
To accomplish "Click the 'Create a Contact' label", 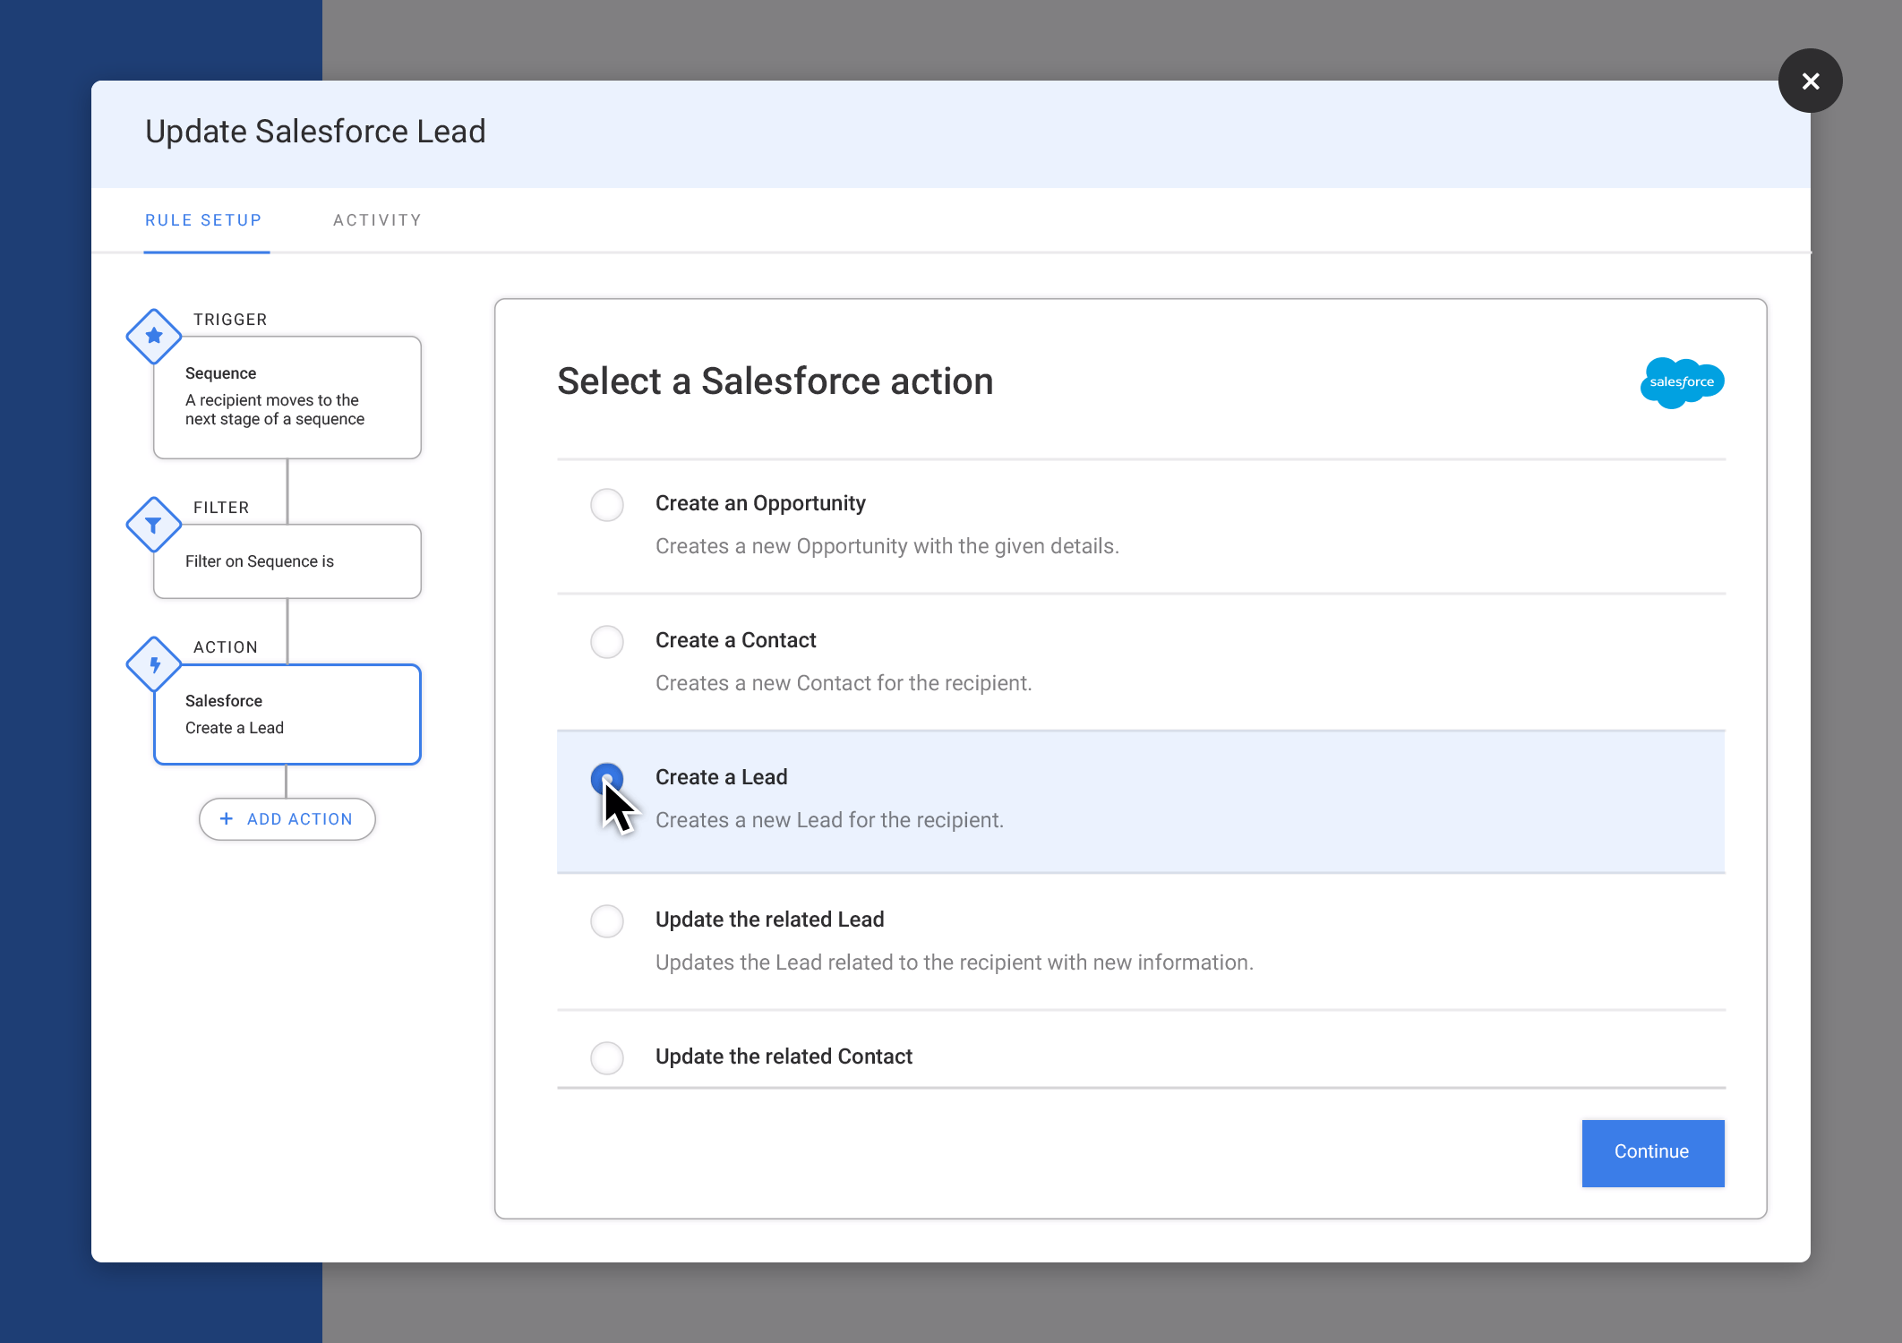I will (735, 640).
